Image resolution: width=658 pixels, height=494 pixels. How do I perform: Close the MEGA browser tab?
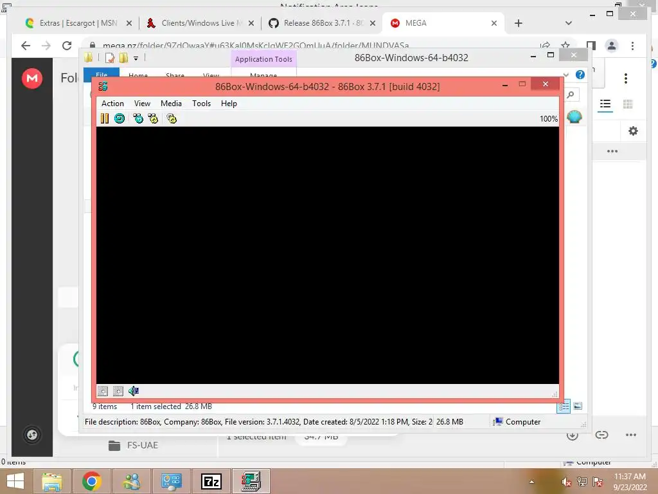pyautogui.click(x=494, y=24)
